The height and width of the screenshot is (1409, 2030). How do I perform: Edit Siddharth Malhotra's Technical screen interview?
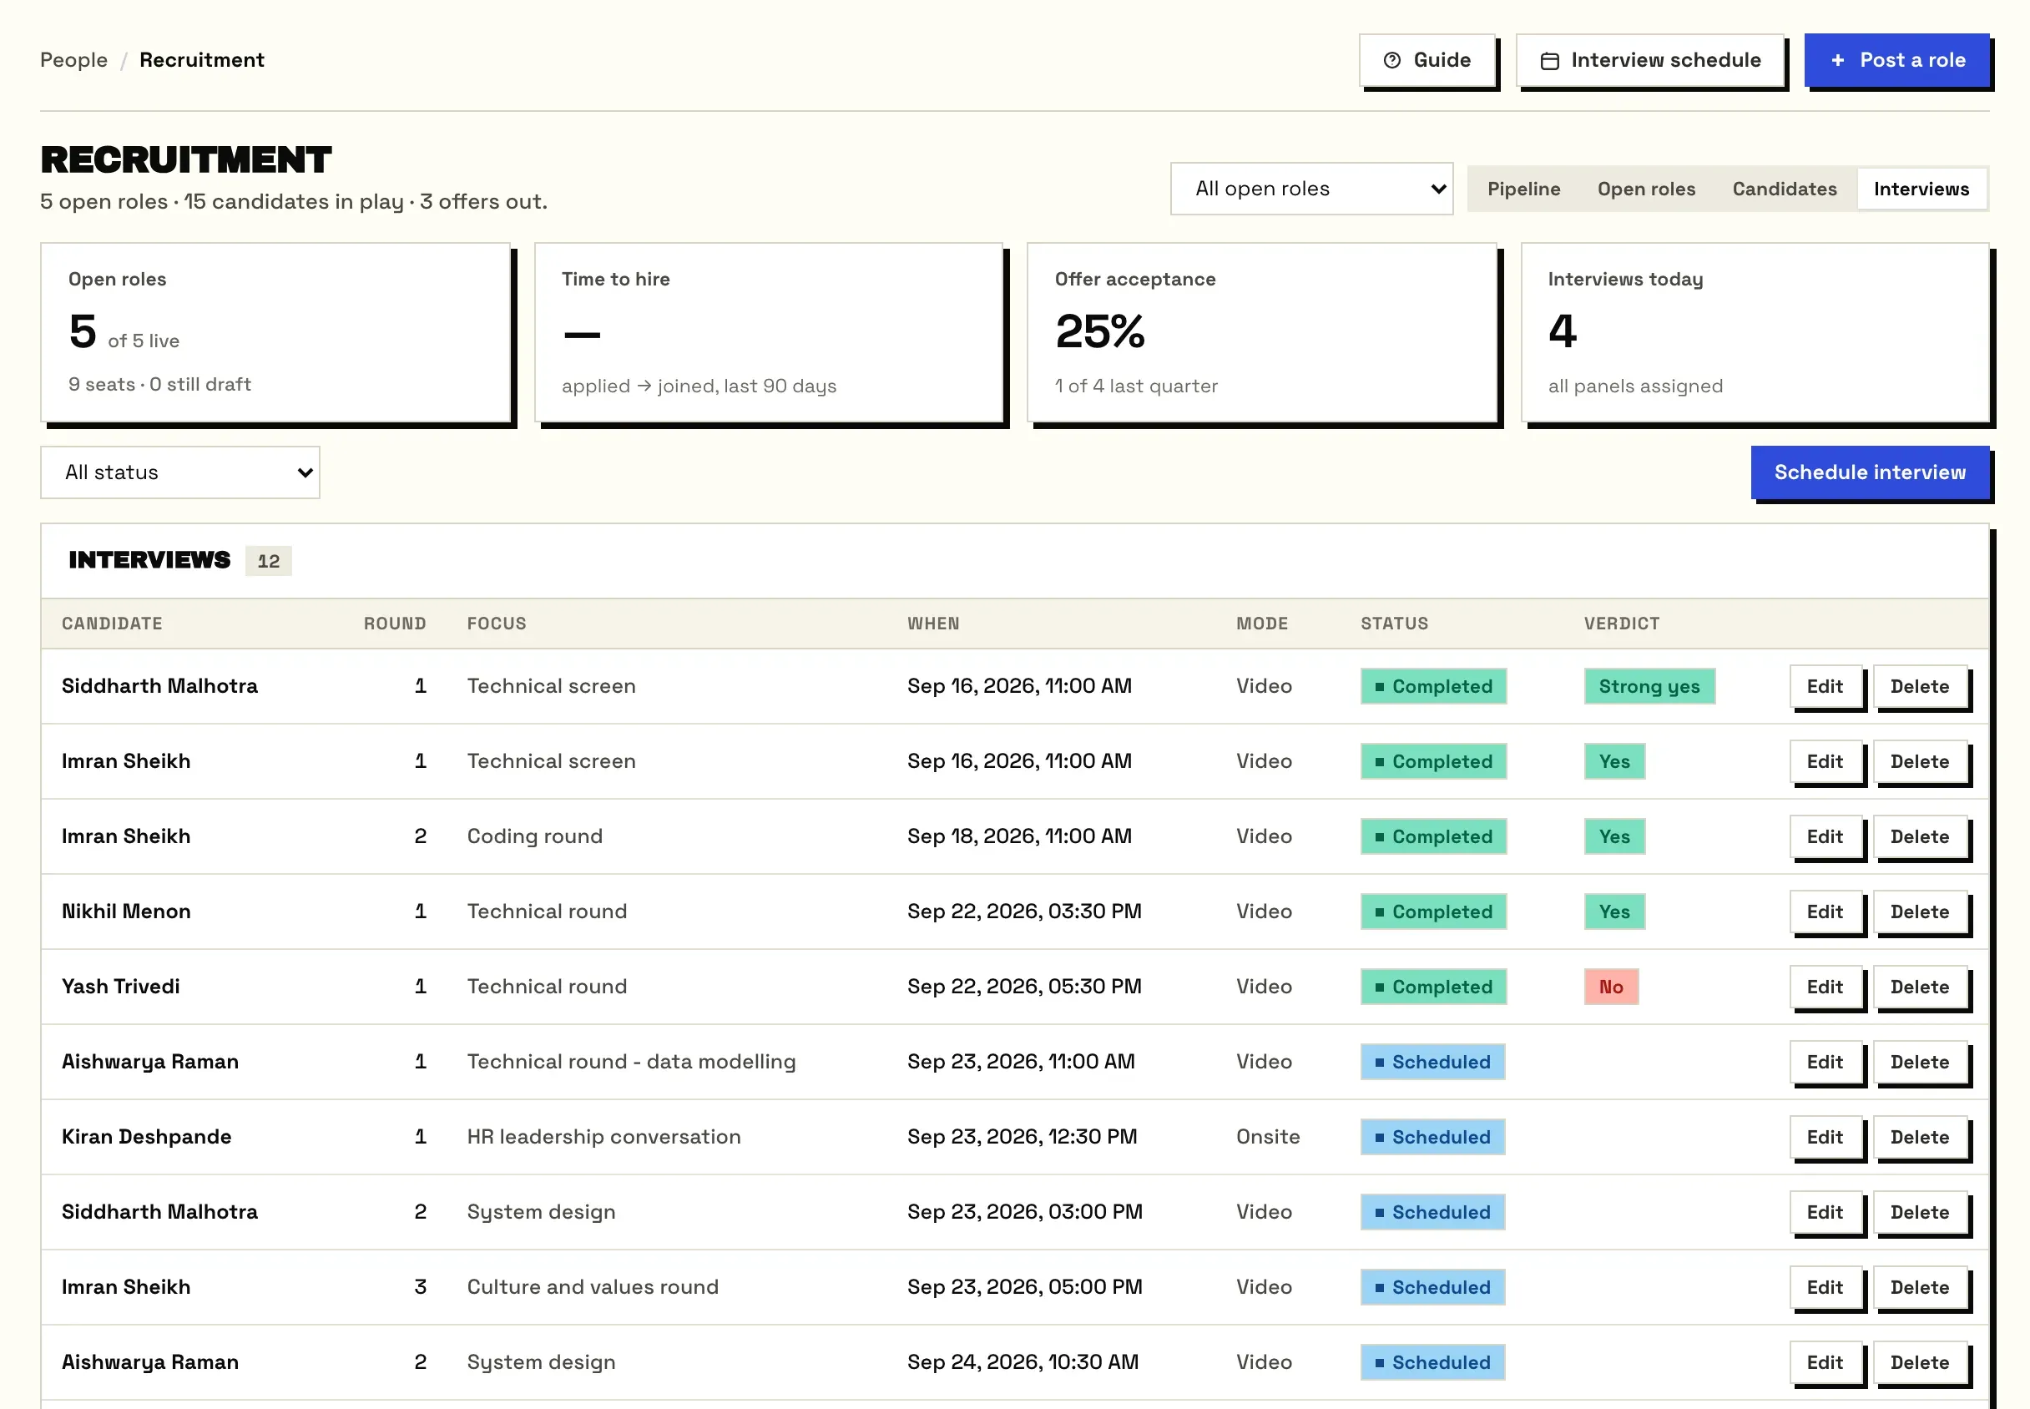coord(1825,686)
